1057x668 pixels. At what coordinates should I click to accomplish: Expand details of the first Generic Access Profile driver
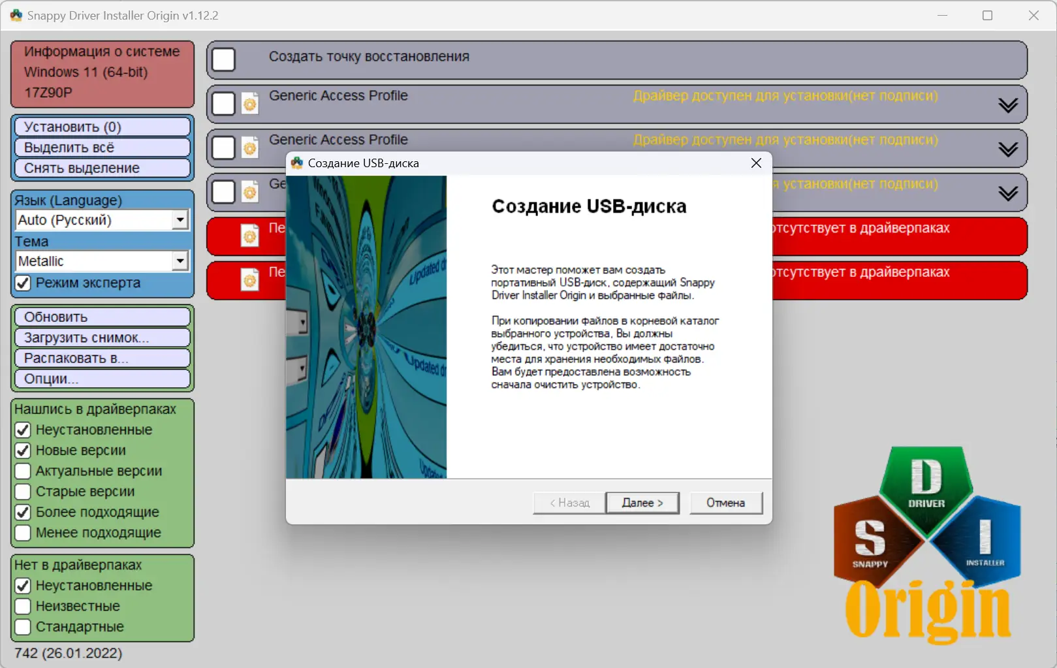1008,103
